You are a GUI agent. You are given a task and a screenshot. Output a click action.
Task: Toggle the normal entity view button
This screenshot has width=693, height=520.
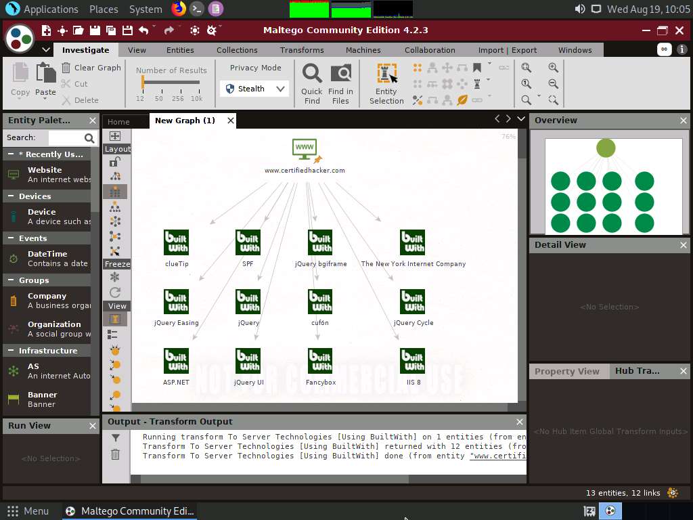pyautogui.click(x=115, y=320)
